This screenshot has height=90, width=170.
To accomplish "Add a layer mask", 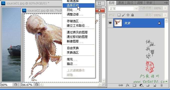I will (x=134, y=85).
